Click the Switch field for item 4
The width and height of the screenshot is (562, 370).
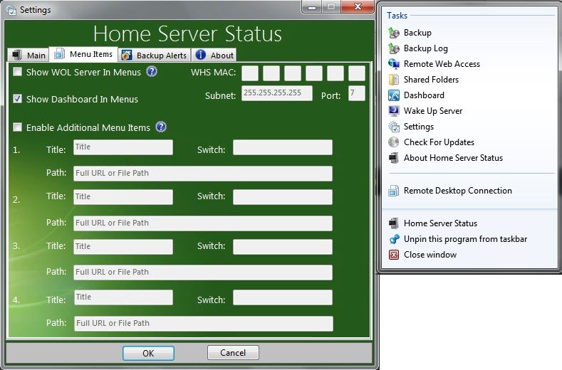pos(283,297)
